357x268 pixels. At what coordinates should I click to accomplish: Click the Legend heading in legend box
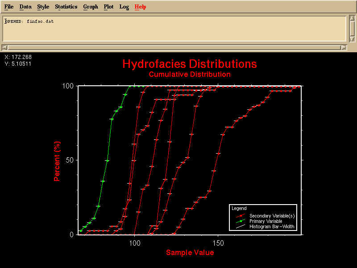(239, 208)
